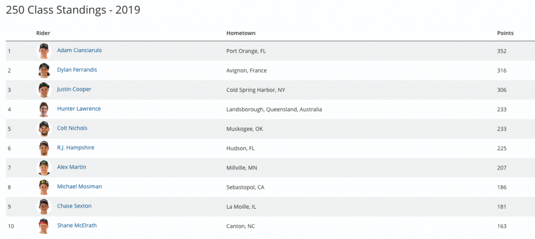
Task: Click Shane McElrath's rider avatar
Action: [x=44, y=226]
